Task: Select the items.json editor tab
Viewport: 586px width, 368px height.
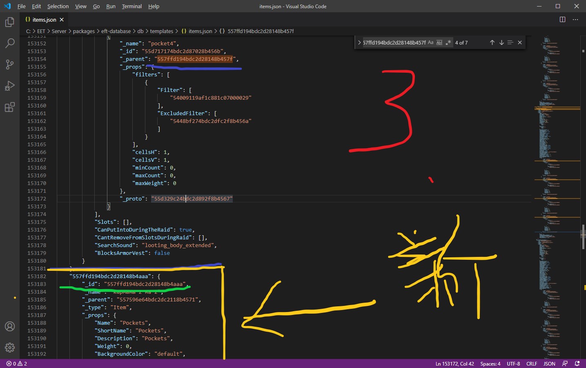Action: (x=45, y=20)
